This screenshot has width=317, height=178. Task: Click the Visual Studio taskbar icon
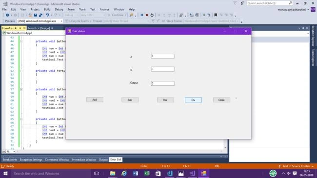[192, 173]
